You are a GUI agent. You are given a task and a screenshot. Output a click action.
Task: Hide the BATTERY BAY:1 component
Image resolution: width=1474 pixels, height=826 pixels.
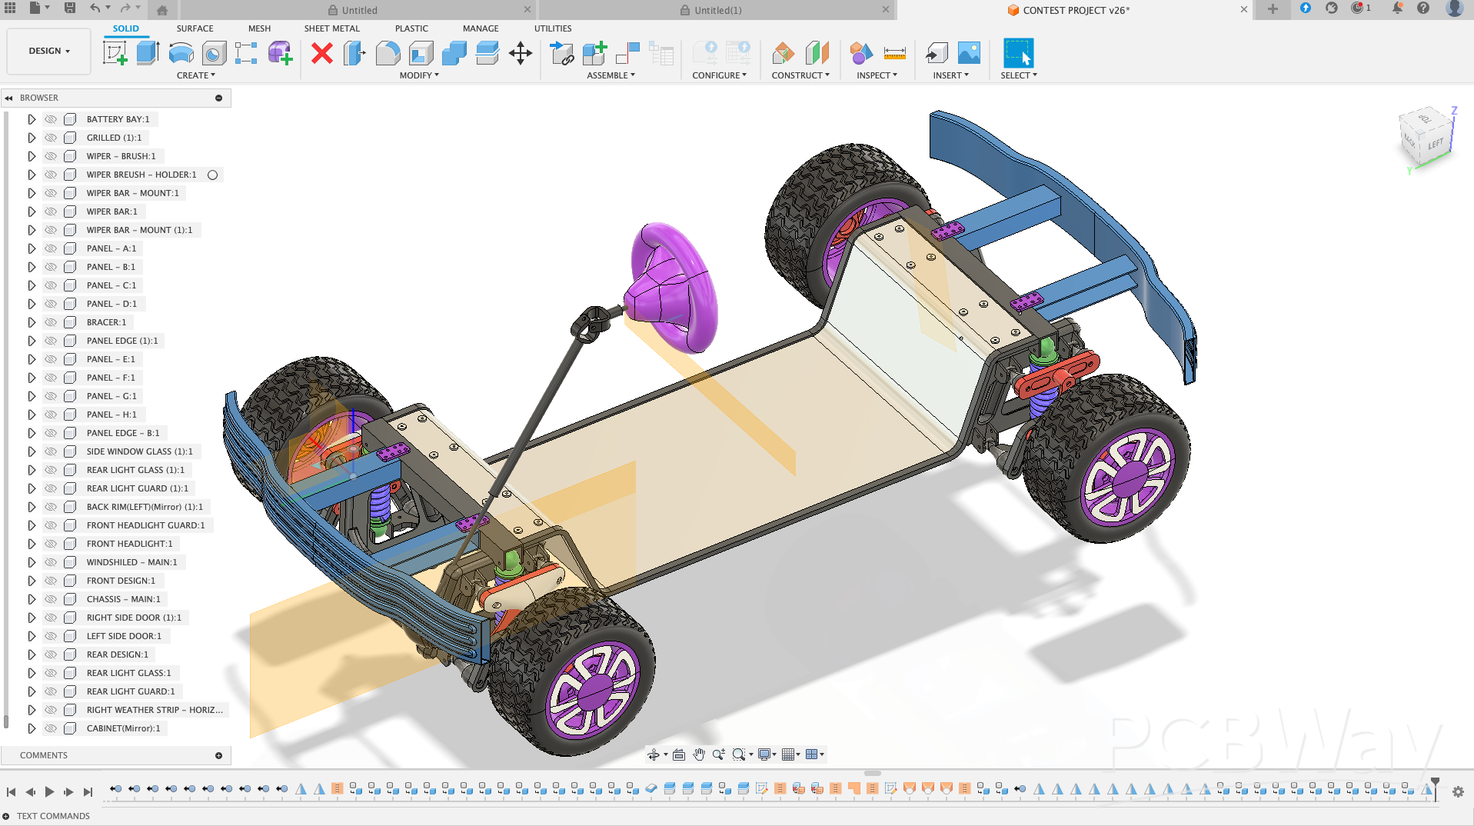click(x=51, y=119)
